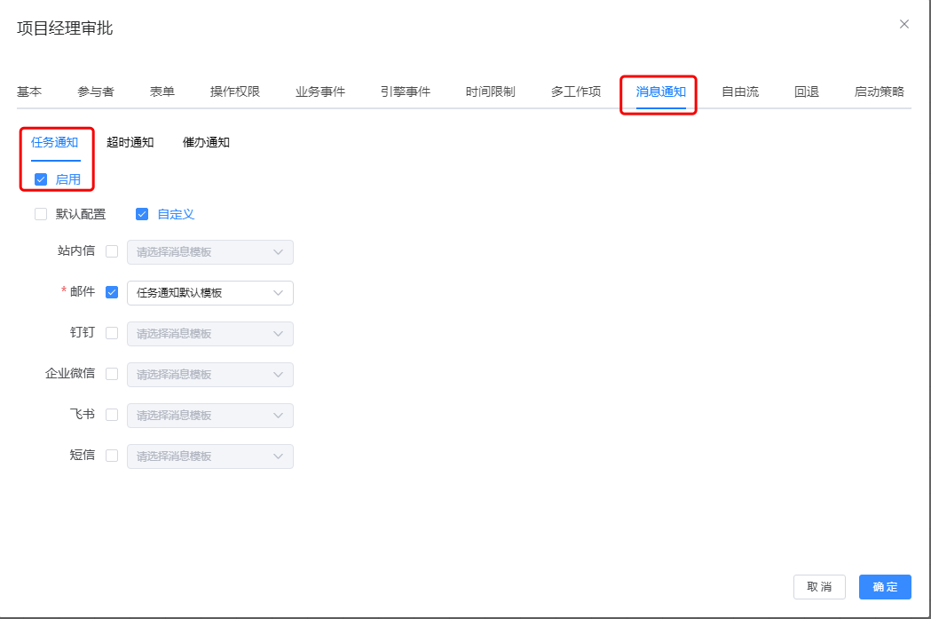Tick the 企业微信 checkbox
This screenshot has height=619, width=931.
point(112,374)
